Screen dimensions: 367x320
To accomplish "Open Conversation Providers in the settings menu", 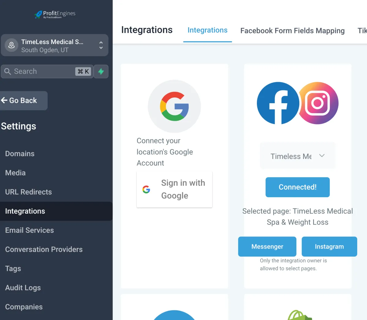I will click(44, 250).
